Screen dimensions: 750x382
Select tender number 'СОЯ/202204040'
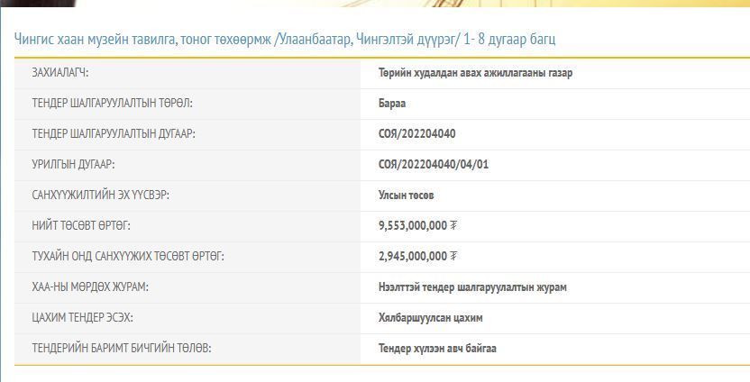[416, 134]
